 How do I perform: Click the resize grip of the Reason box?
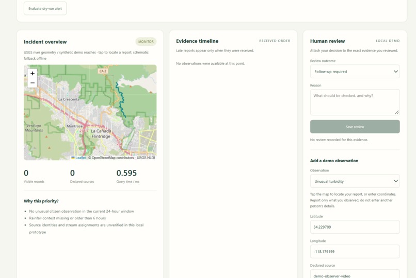pos(396,112)
